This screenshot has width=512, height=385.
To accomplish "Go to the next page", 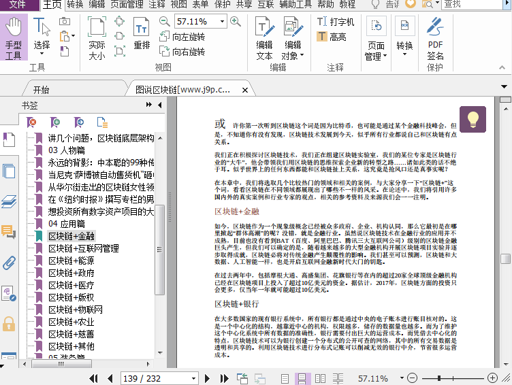I will tap(209, 378).
